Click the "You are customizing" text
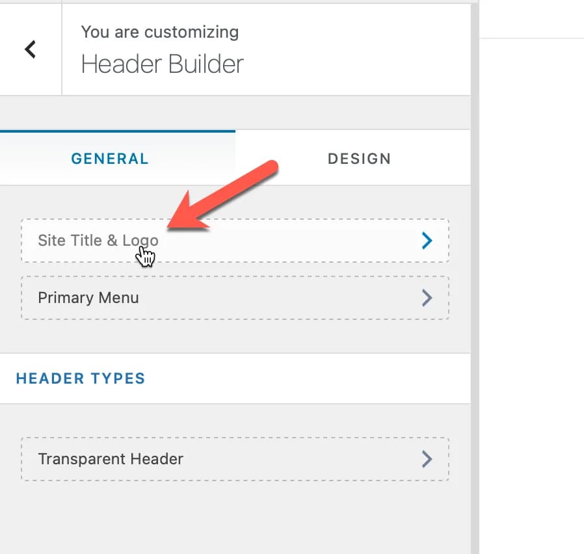 click(x=160, y=32)
